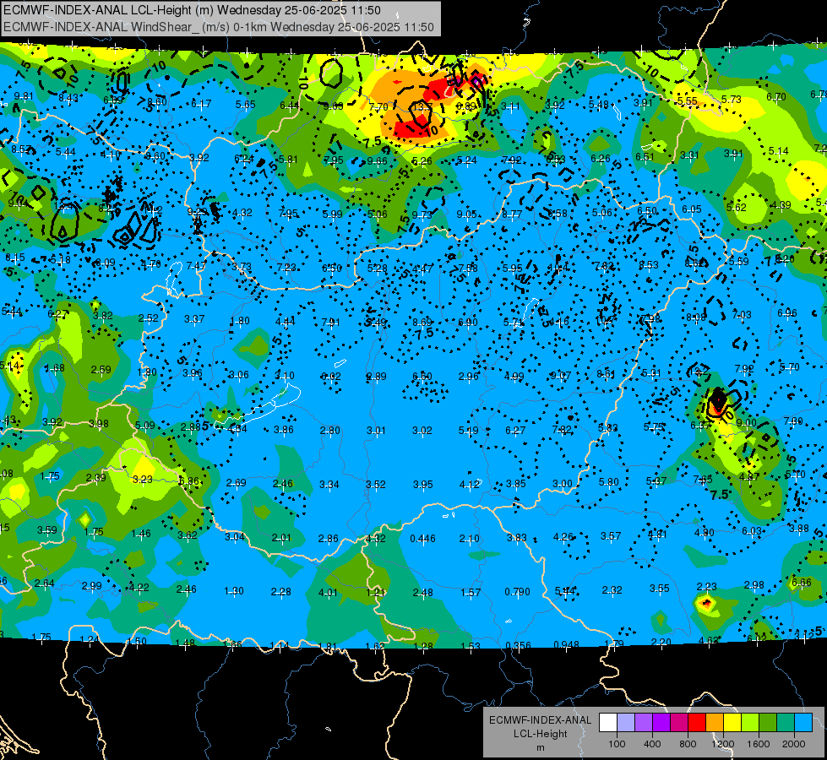Screen dimensions: 827x760
Task: Click the light blue legend swatch
Action: (803, 723)
